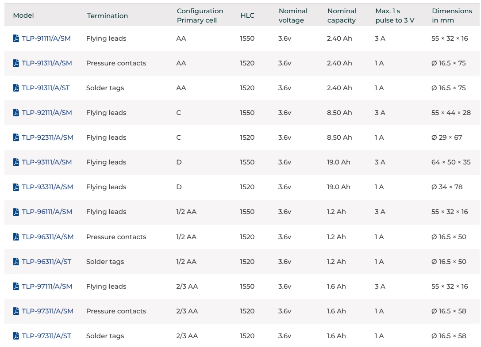
Task: Click the PDF icon for TLP-96111/A/SM
Action: 16,212
